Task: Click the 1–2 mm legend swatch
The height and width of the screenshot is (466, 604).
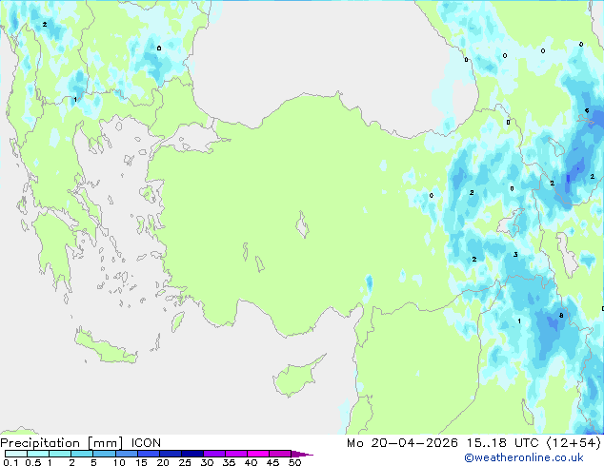Action: coord(60,454)
